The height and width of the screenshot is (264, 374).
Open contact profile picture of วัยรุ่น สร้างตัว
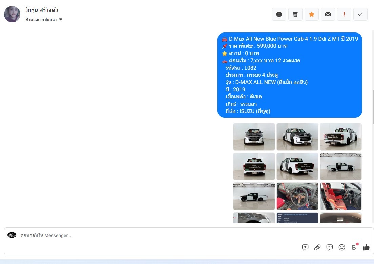(12, 14)
